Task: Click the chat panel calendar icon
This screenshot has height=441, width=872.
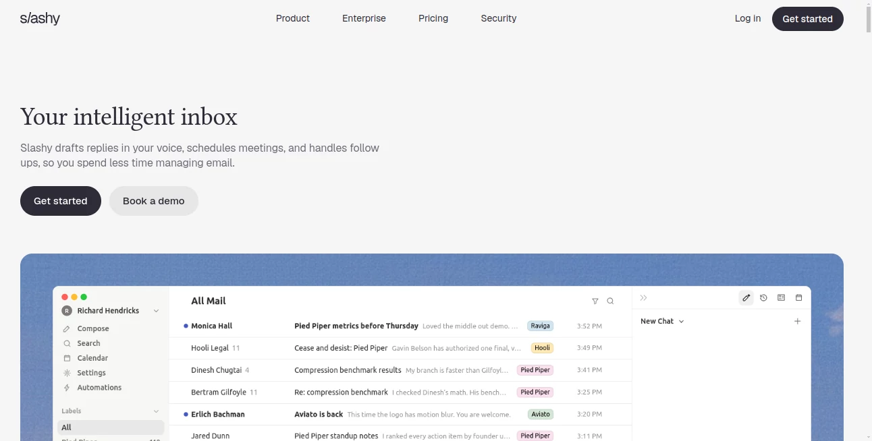Action: pos(799,298)
